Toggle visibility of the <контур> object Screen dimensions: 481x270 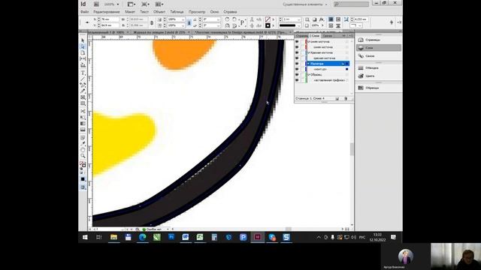click(297, 69)
